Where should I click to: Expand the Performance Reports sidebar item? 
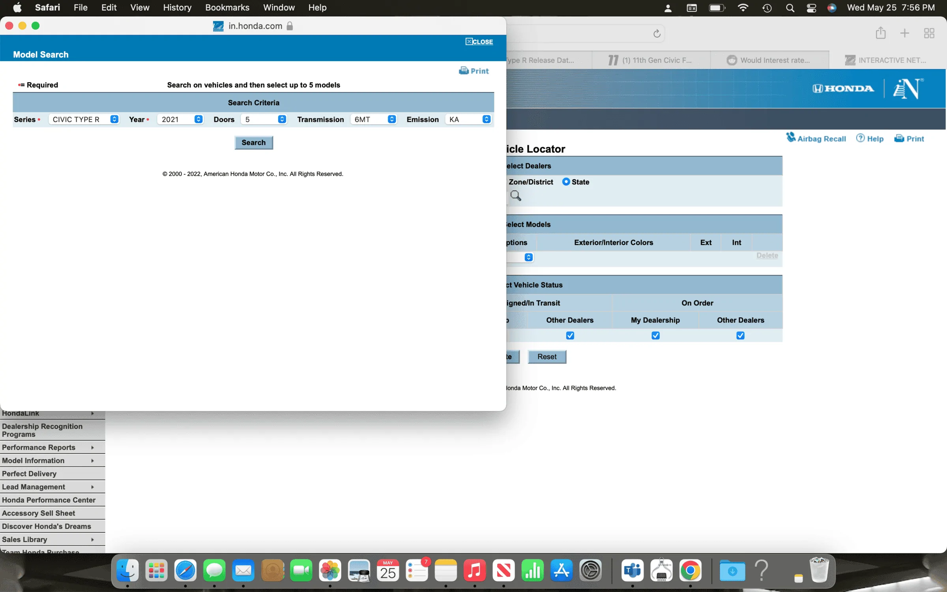pyautogui.click(x=48, y=447)
